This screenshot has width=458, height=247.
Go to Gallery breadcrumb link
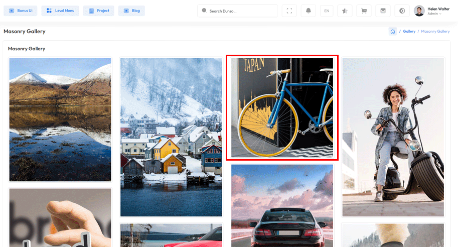click(409, 31)
